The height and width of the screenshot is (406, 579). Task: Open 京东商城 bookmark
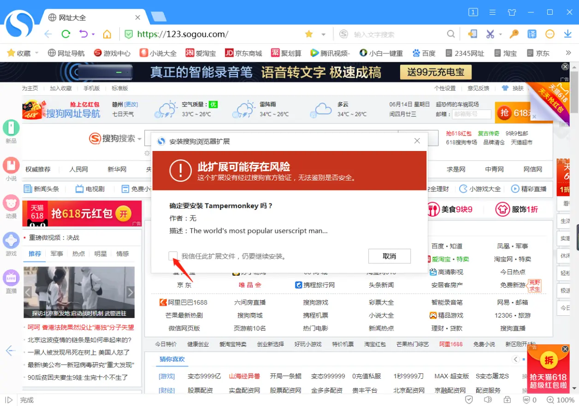[x=243, y=53]
